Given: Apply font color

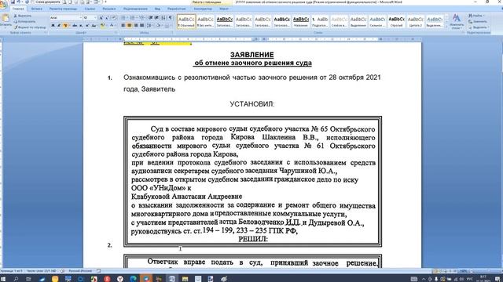Looking at the screenshot, I should pos(112,25).
